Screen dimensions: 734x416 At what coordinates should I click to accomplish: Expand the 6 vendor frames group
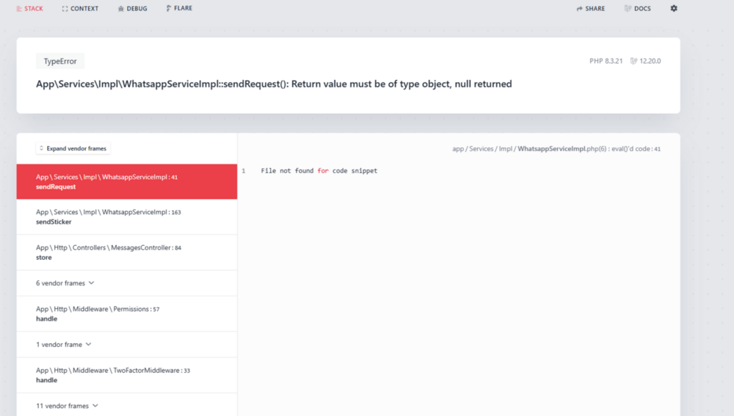tap(65, 283)
